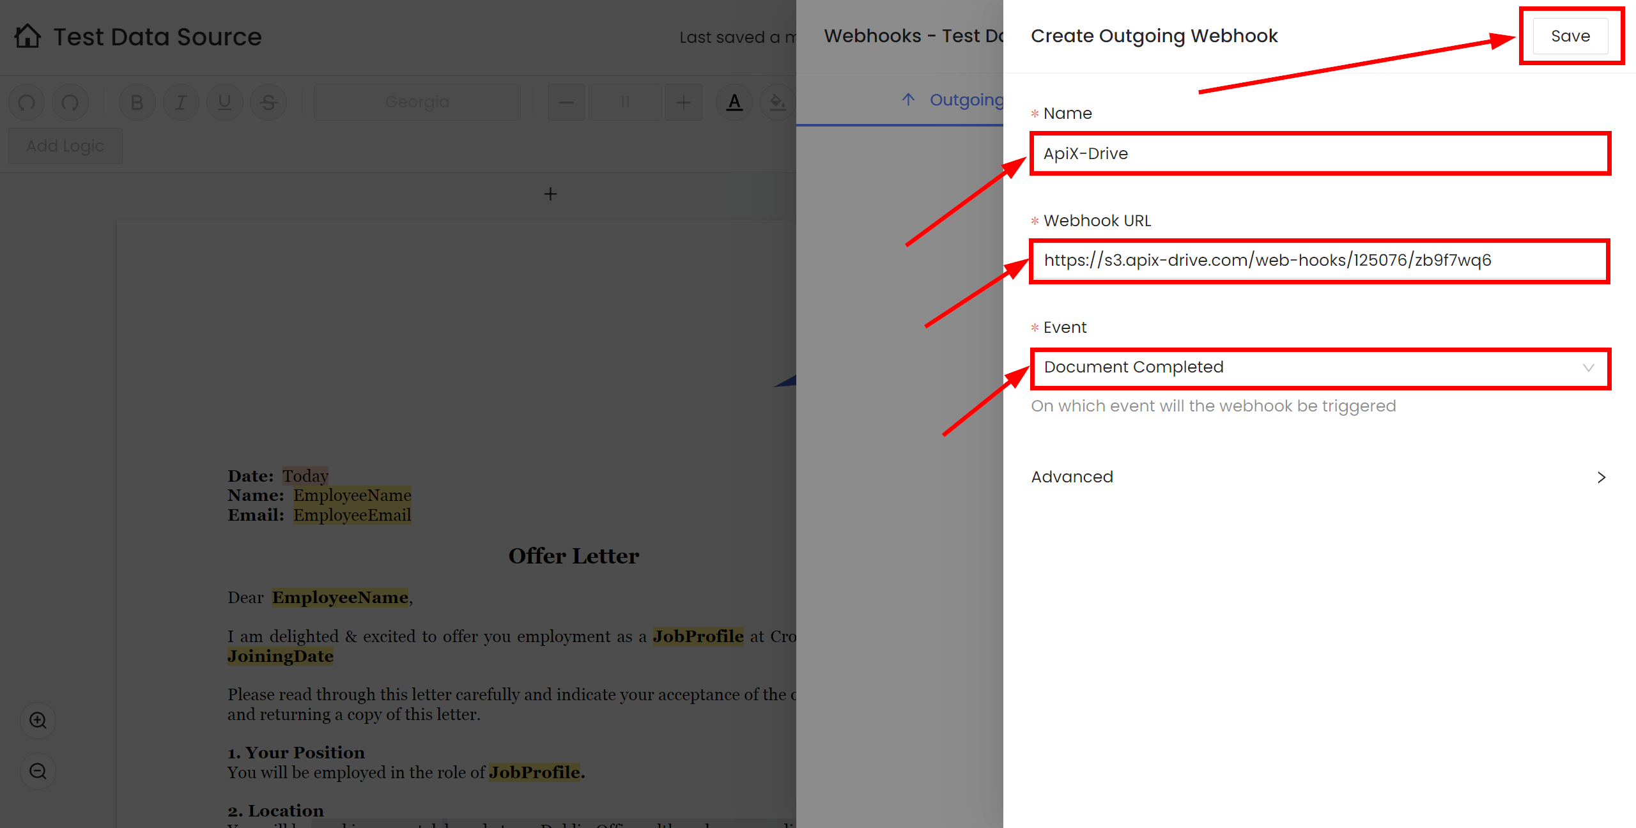Viewport: 1636px width, 828px height.
Task: Click the home icon beside Test Data Source
Action: [27, 36]
